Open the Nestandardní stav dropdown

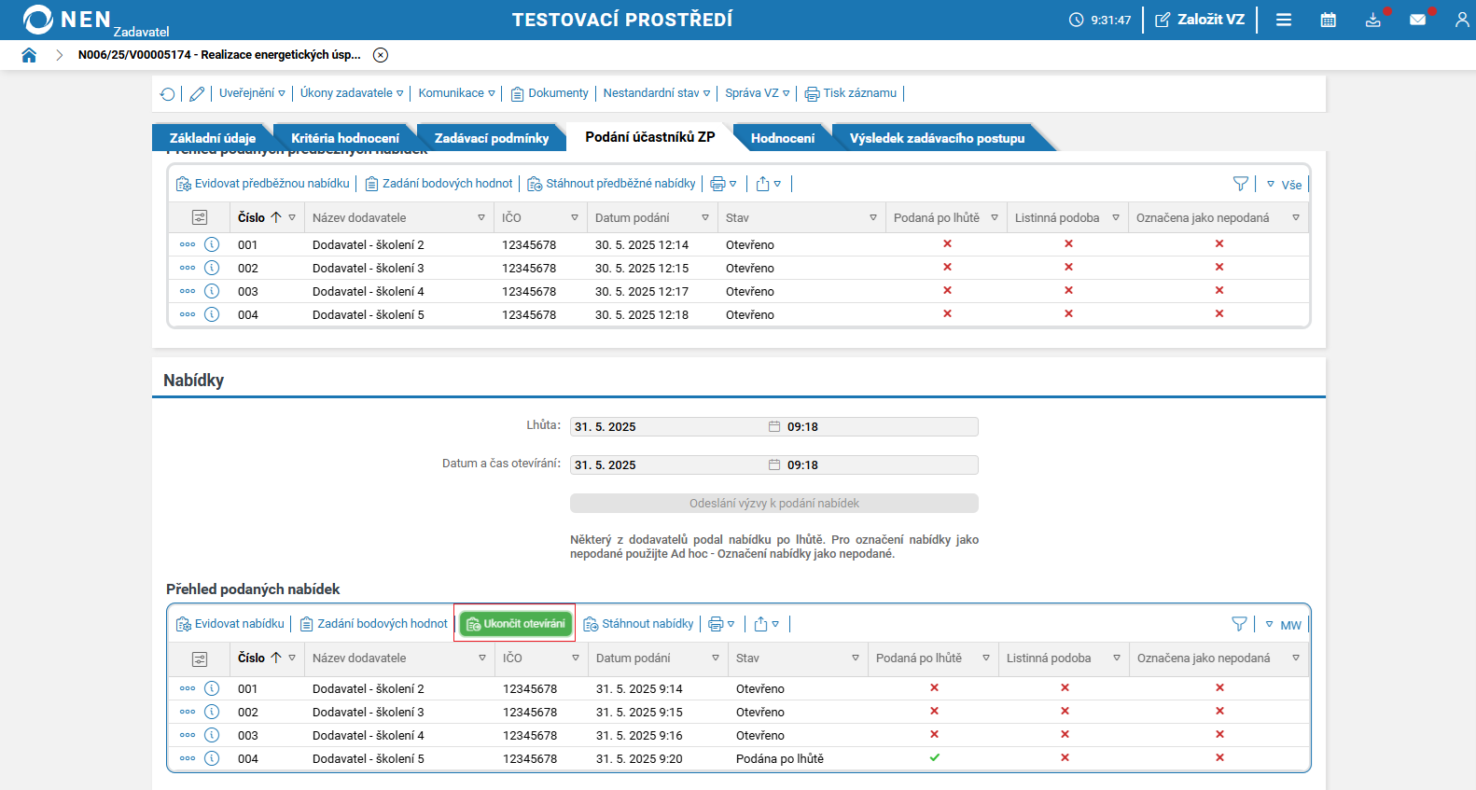(x=656, y=93)
